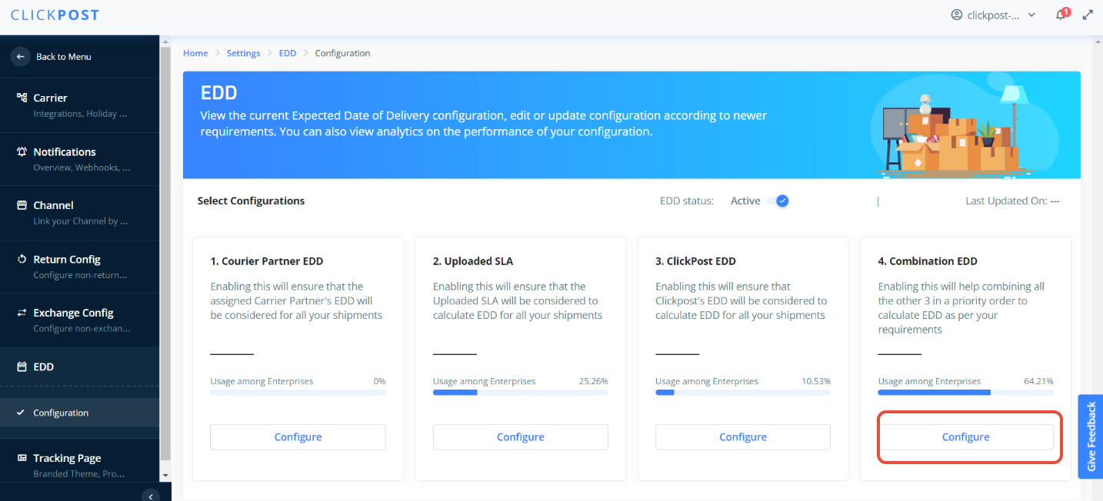Click the 3. ClickPost EDD heading
The height and width of the screenshot is (501, 1103).
click(696, 261)
